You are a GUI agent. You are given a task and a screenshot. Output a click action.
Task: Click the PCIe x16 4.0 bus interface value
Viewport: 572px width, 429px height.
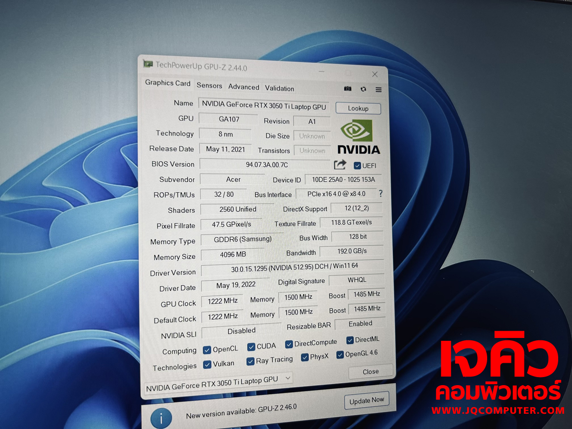click(x=336, y=194)
